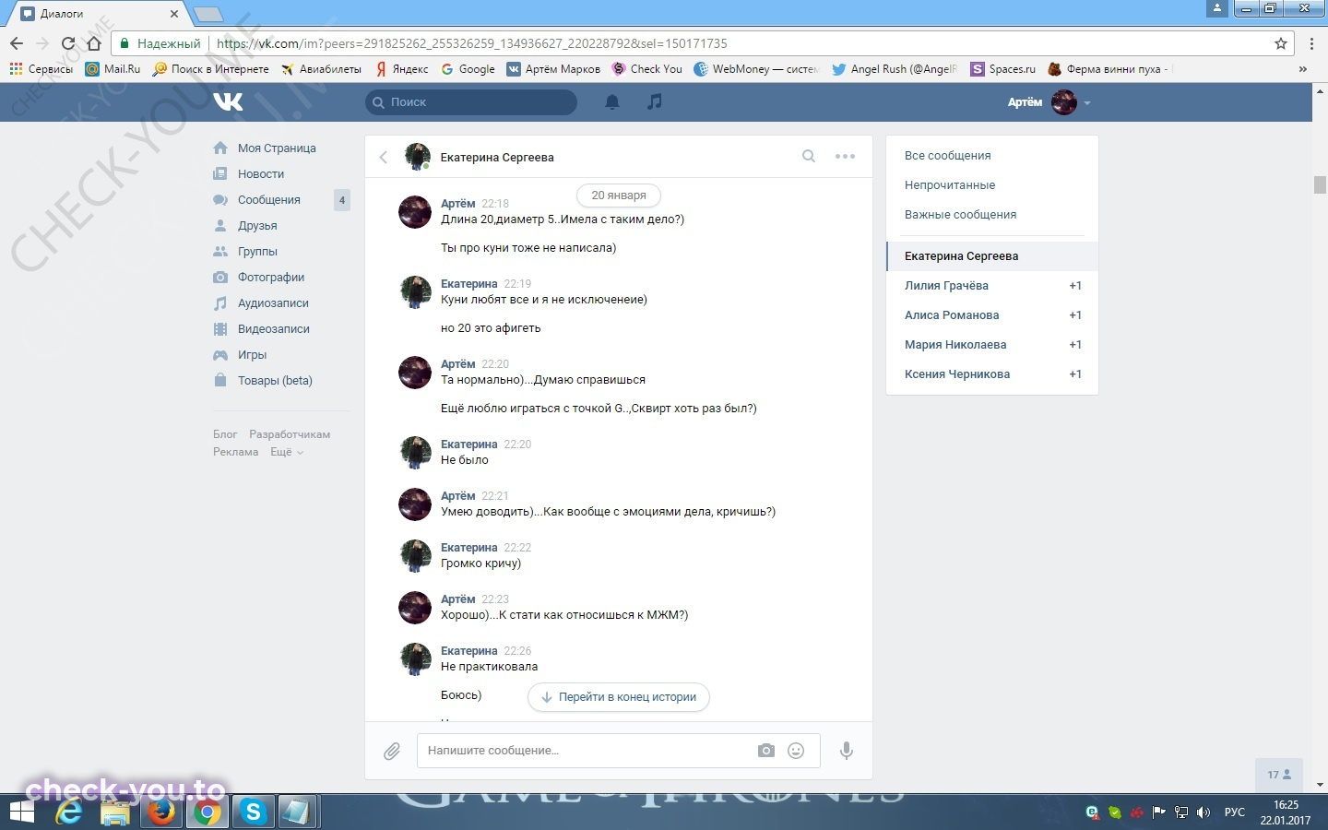The image size is (1328, 830).
Task: Open the Блог footer link
Action: coord(225,434)
